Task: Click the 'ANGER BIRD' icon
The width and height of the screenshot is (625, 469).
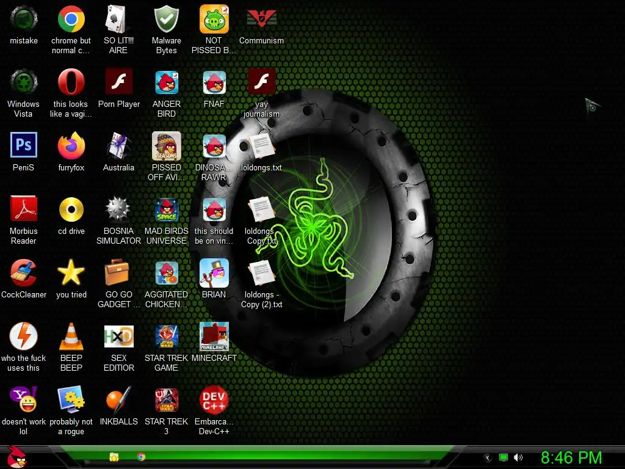Action: click(x=167, y=82)
